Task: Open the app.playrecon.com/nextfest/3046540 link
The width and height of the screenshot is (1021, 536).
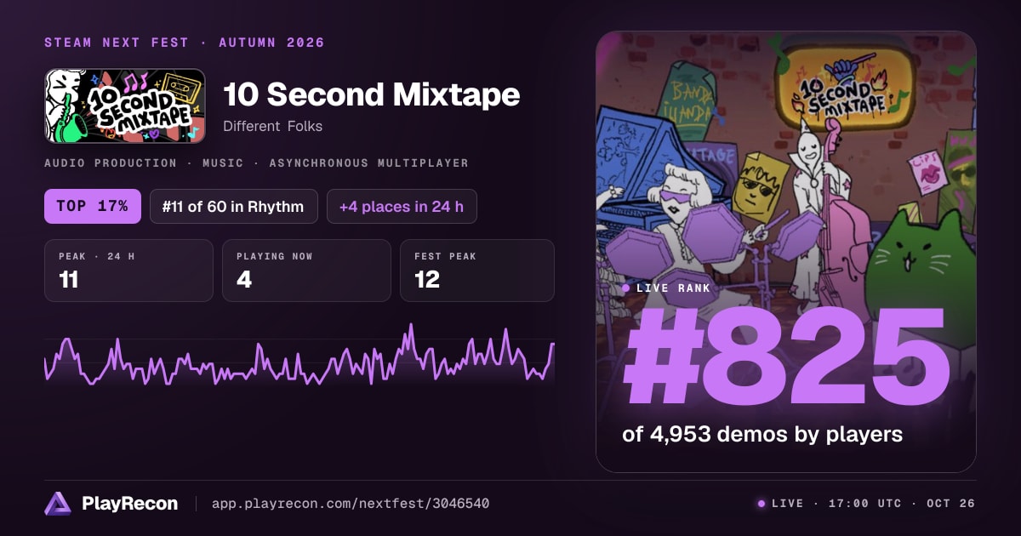Action: click(351, 504)
